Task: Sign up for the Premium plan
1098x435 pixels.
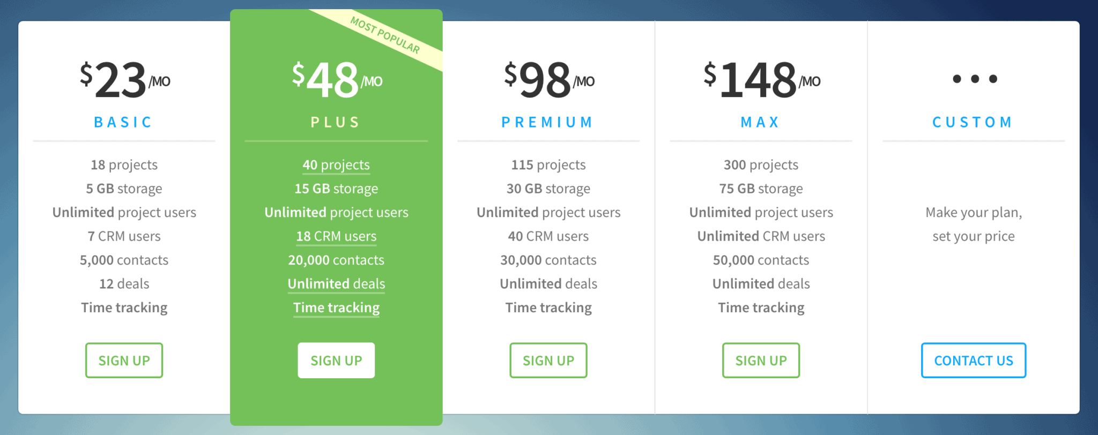Action: pos(548,361)
